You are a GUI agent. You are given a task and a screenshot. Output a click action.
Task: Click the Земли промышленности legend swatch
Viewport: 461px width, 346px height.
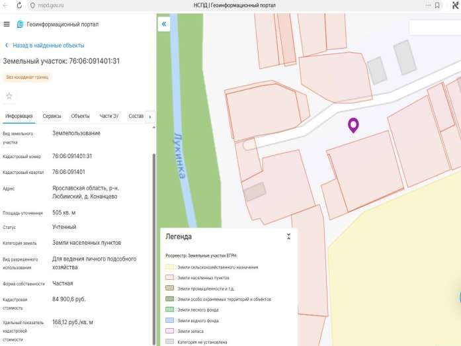tap(169, 288)
